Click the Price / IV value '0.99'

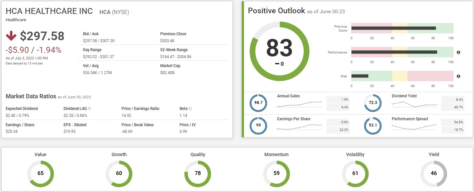click(183, 132)
